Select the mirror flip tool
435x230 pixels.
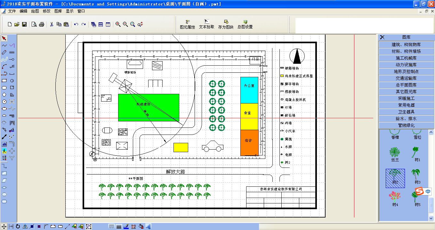point(25,226)
